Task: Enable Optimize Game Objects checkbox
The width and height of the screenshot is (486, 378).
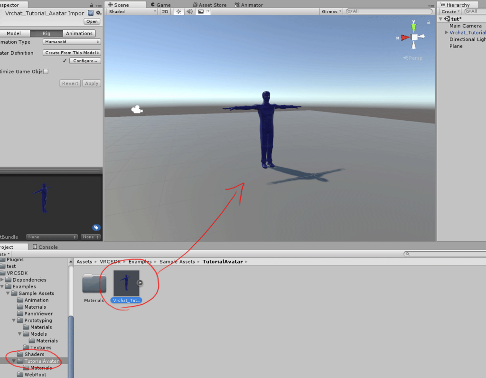Action: click(x=46, y=72)
